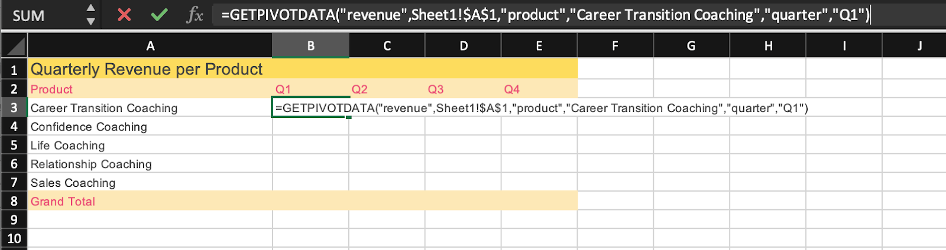
Task: Select column A header
Action: 150,46
